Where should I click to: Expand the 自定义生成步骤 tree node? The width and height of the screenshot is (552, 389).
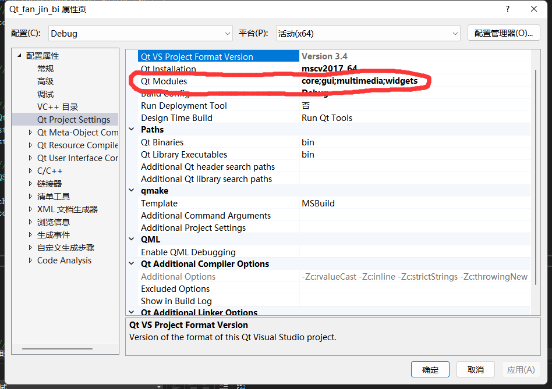(x=30, y=248)
